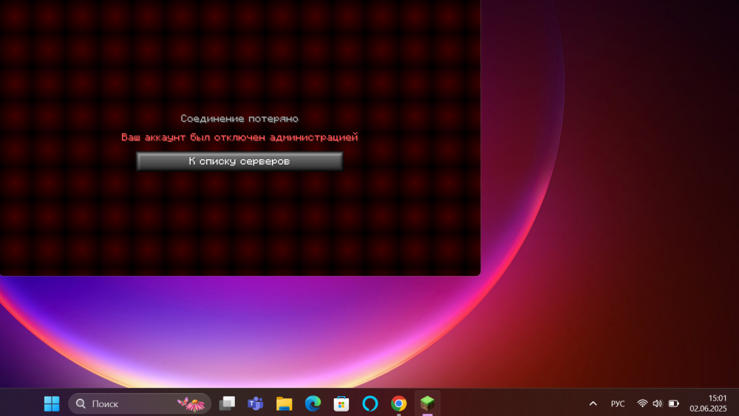The height and width of the screenshot is (416, 739).
Task: Launch Microsoft Teams from the taskbar
Action: point(256,403)
